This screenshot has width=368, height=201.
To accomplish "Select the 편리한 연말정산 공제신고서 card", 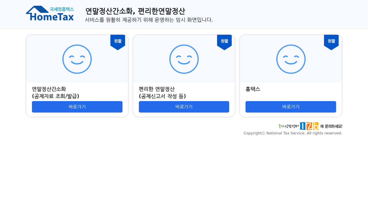I will point(184,76).
